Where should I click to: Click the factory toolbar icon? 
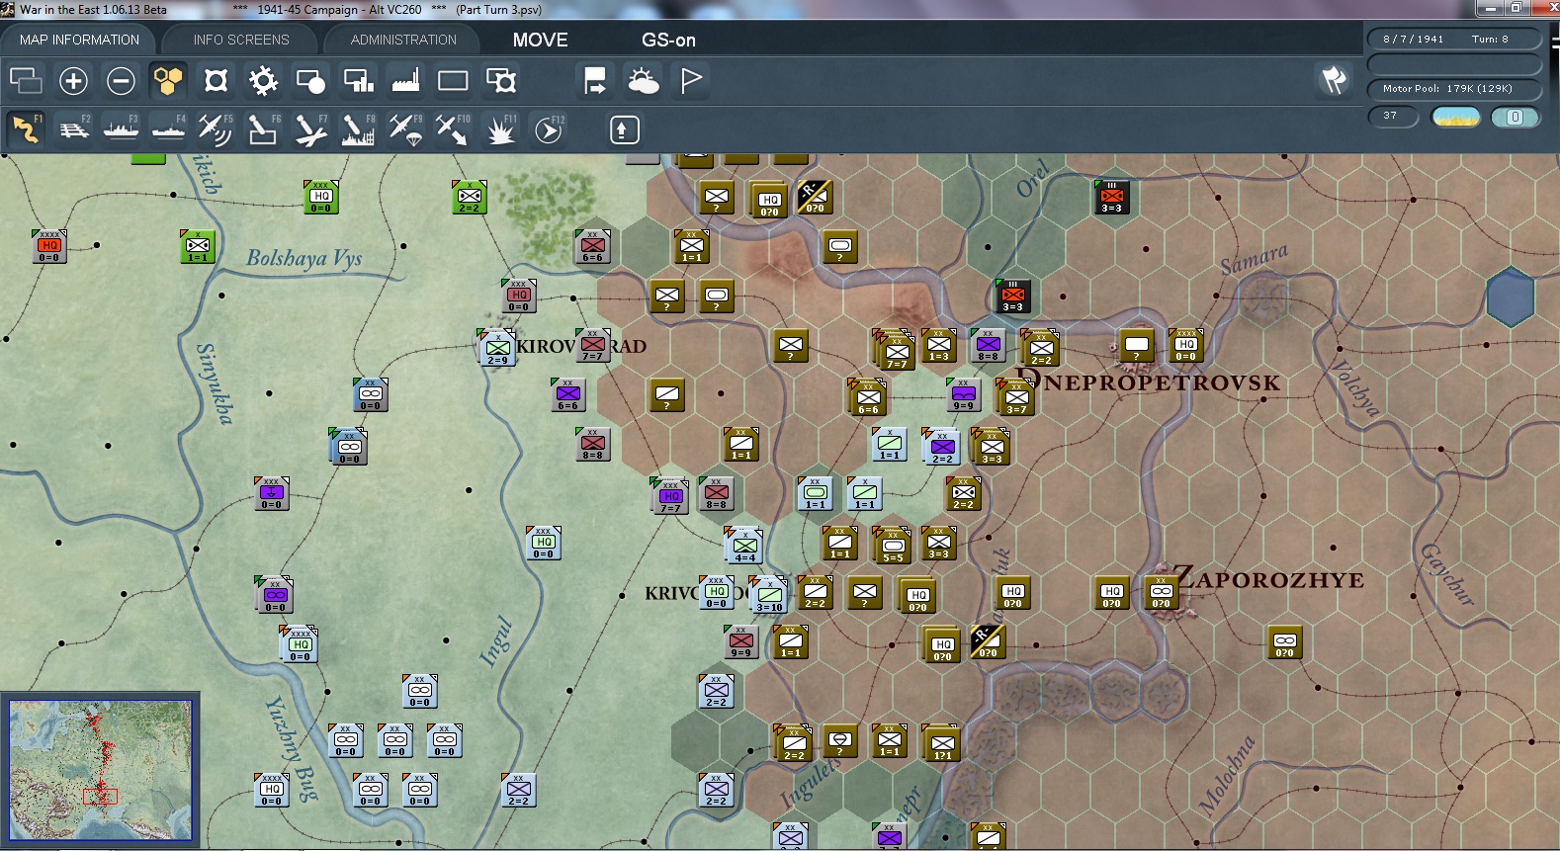[405, 81]
